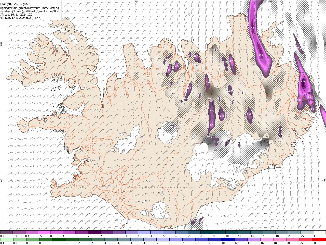The height and width of the screenshot is (245, 326).
Task: Pick the bottom legend swatch between 7 and 8
Action: pyautogui.click(x=189, y=239)
